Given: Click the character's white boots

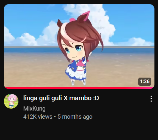Looking at the screenshot, I should [78, 82].
